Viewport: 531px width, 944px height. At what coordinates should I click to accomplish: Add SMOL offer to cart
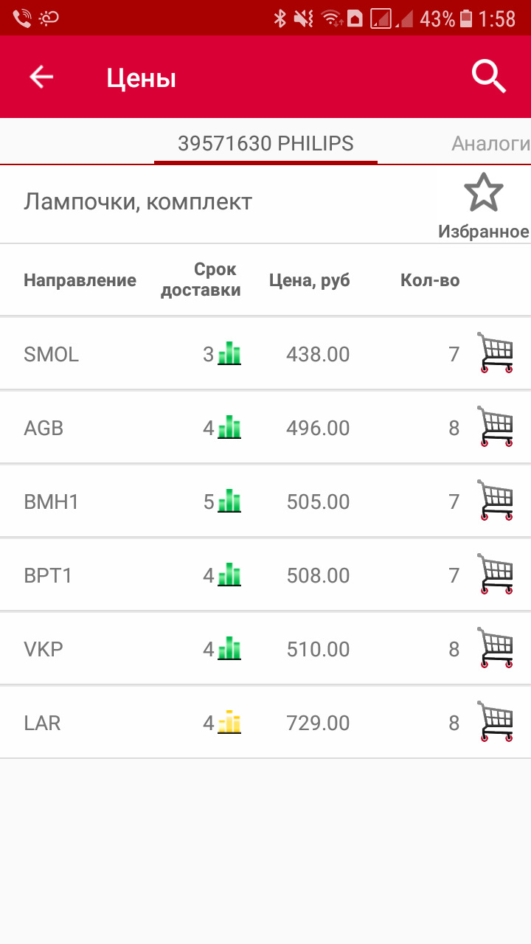pyautogui.click(x=496, y=353)
